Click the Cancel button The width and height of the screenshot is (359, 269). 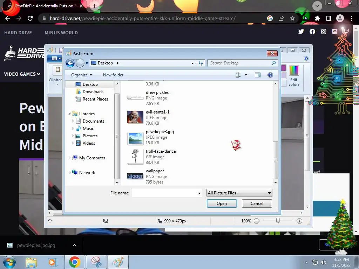[x=257, y=204]
